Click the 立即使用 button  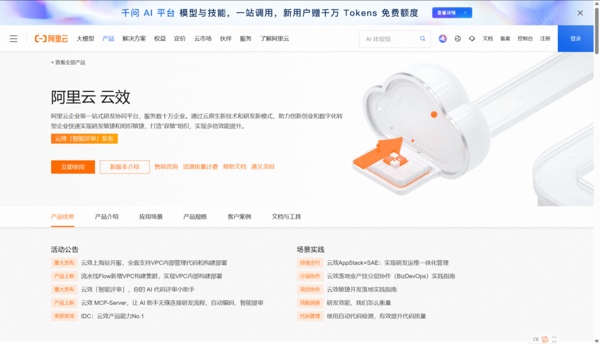tap(73, 167)
